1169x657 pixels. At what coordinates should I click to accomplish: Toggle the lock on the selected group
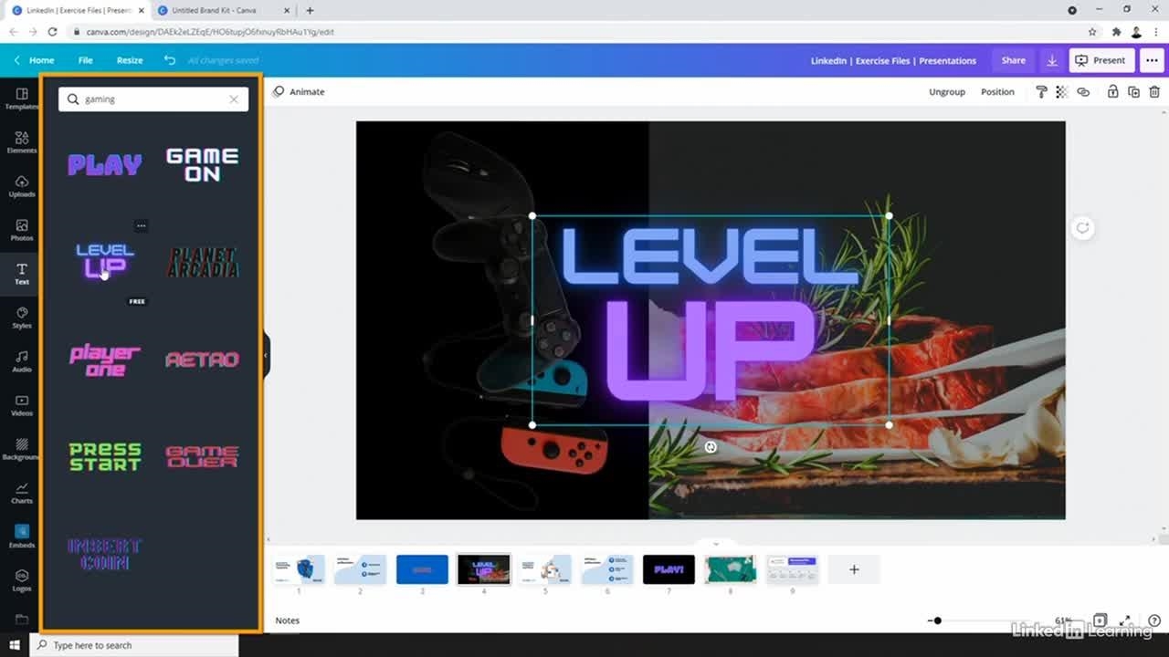(x=1112, y=92)
